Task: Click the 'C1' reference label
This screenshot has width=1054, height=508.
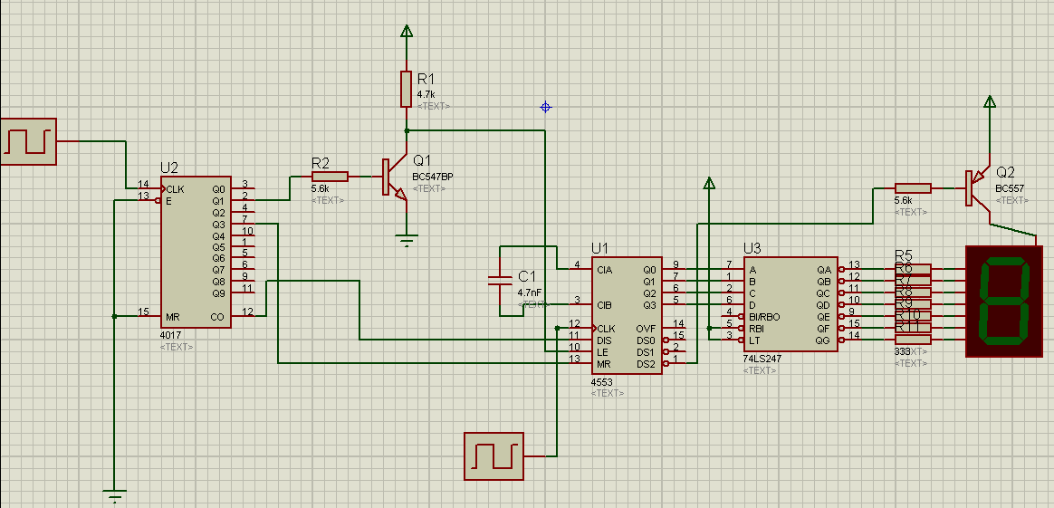Action: click(x=527, y=276)
